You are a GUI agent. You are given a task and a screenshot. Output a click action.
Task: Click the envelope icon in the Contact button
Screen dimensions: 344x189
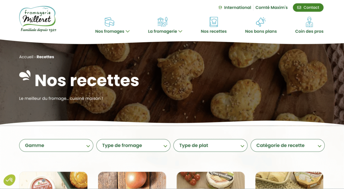[x=299, y=8]
